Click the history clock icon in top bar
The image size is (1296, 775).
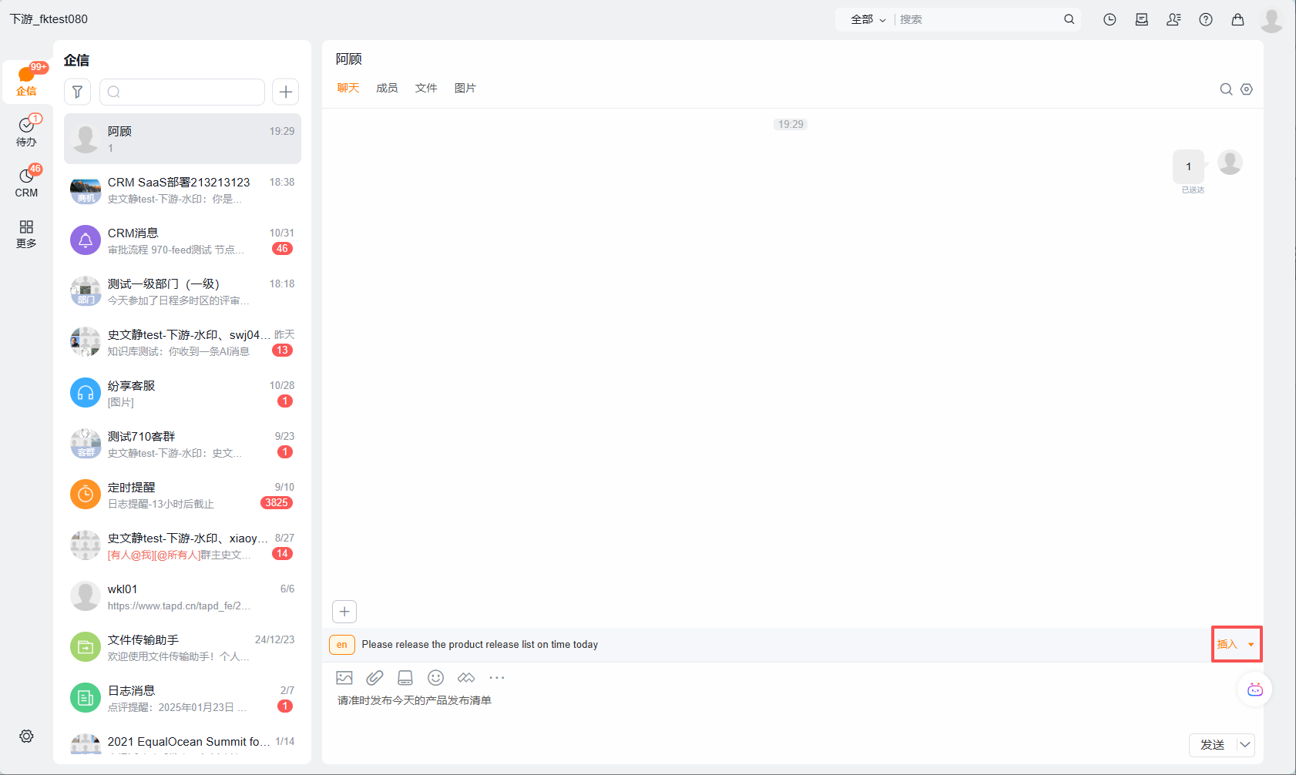(1110, 20)
